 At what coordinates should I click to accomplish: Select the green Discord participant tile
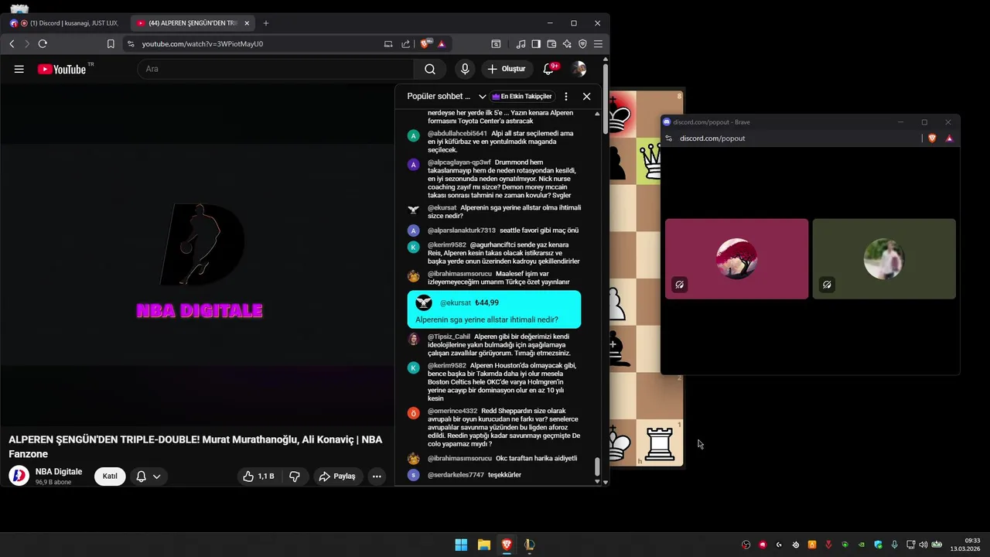point(884,258)
